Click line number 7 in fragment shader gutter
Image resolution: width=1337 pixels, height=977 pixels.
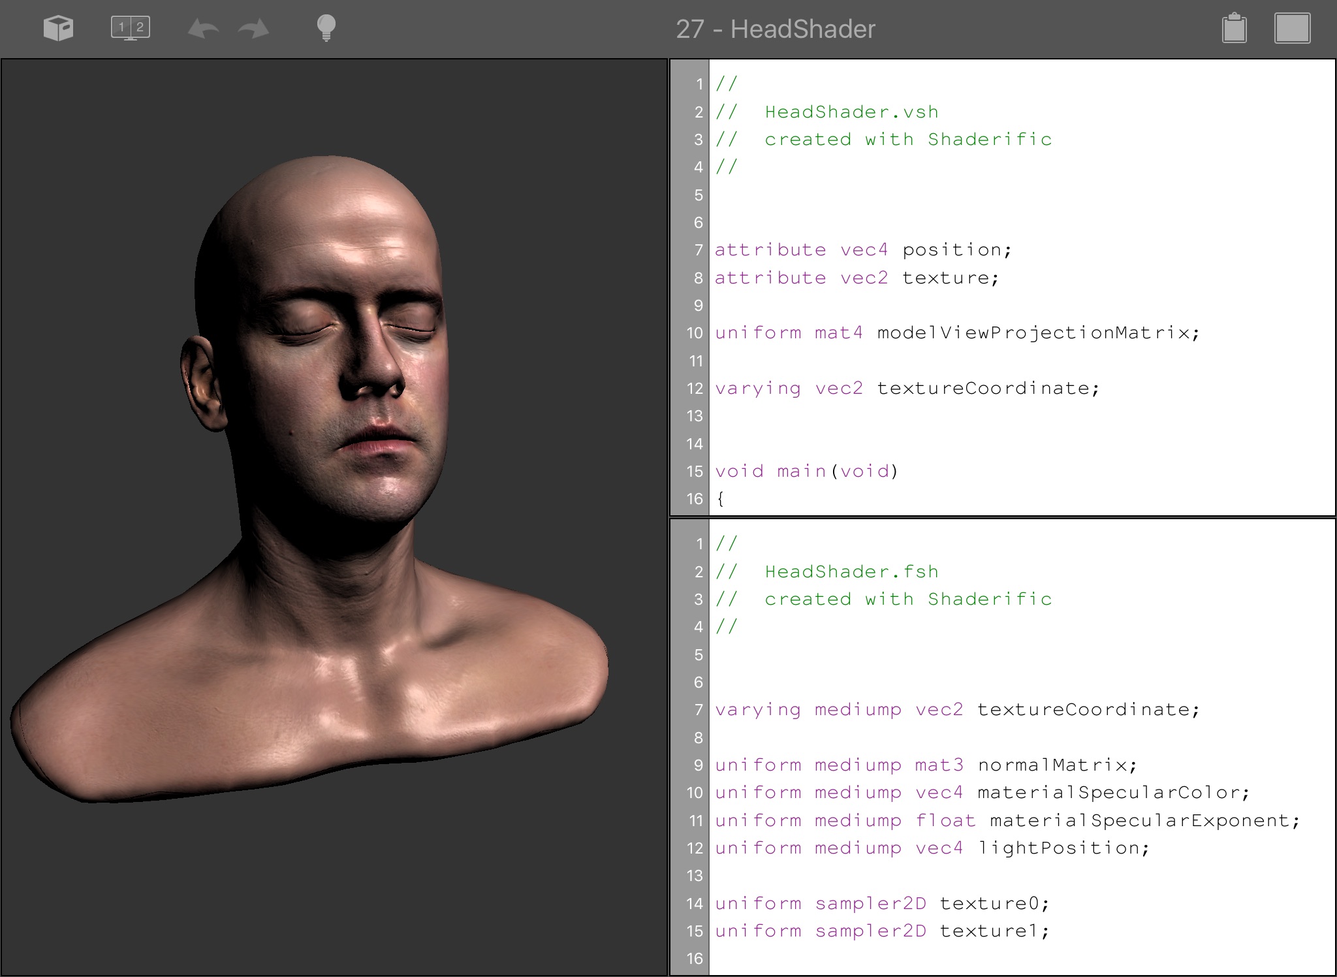(x=698, y=710)
